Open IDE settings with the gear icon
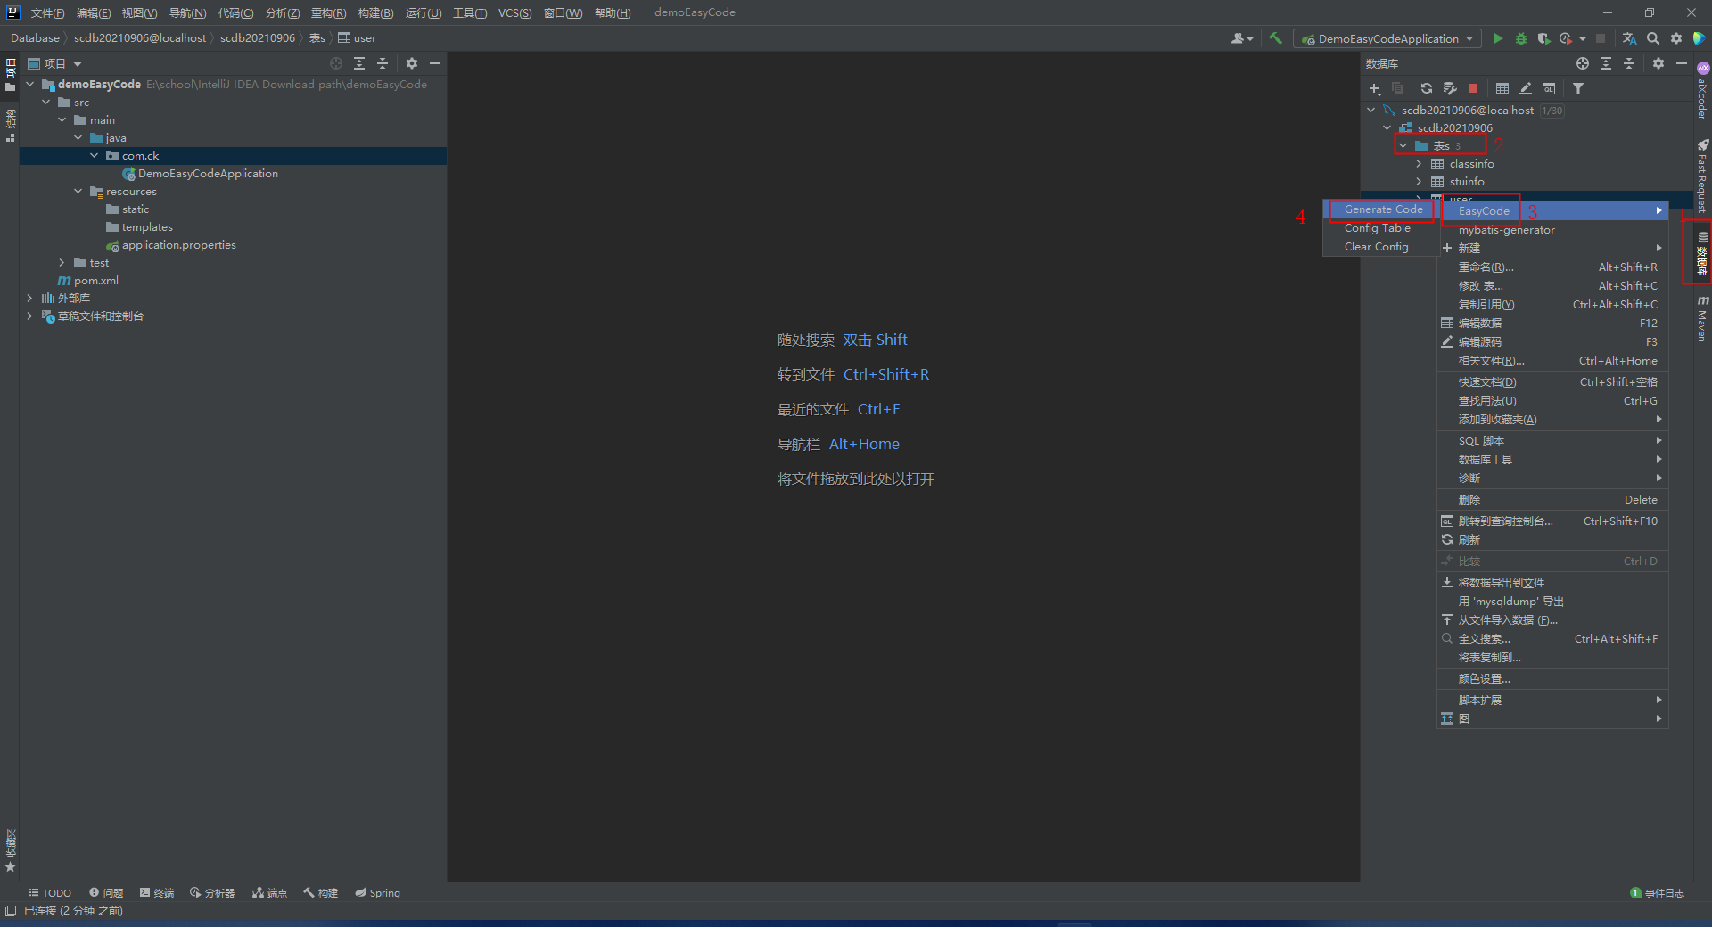1712x927 pixels. click(1676, 38)
